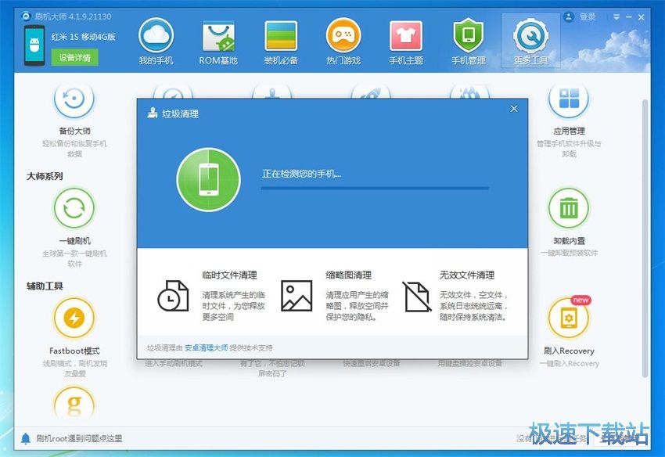
Task: Click the 大师系列 section heading
Action: pyautogui.click(x=45, y=176)
